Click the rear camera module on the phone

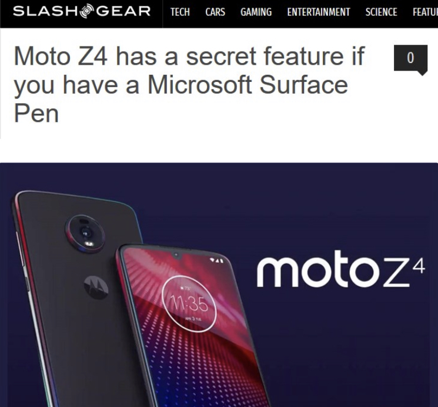point(85,233)
